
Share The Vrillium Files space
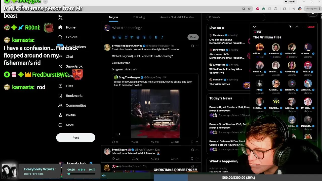tap(297, 27)
